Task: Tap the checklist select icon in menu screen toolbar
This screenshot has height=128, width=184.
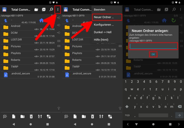Action: pyautogui.click(x=66, y=116)
